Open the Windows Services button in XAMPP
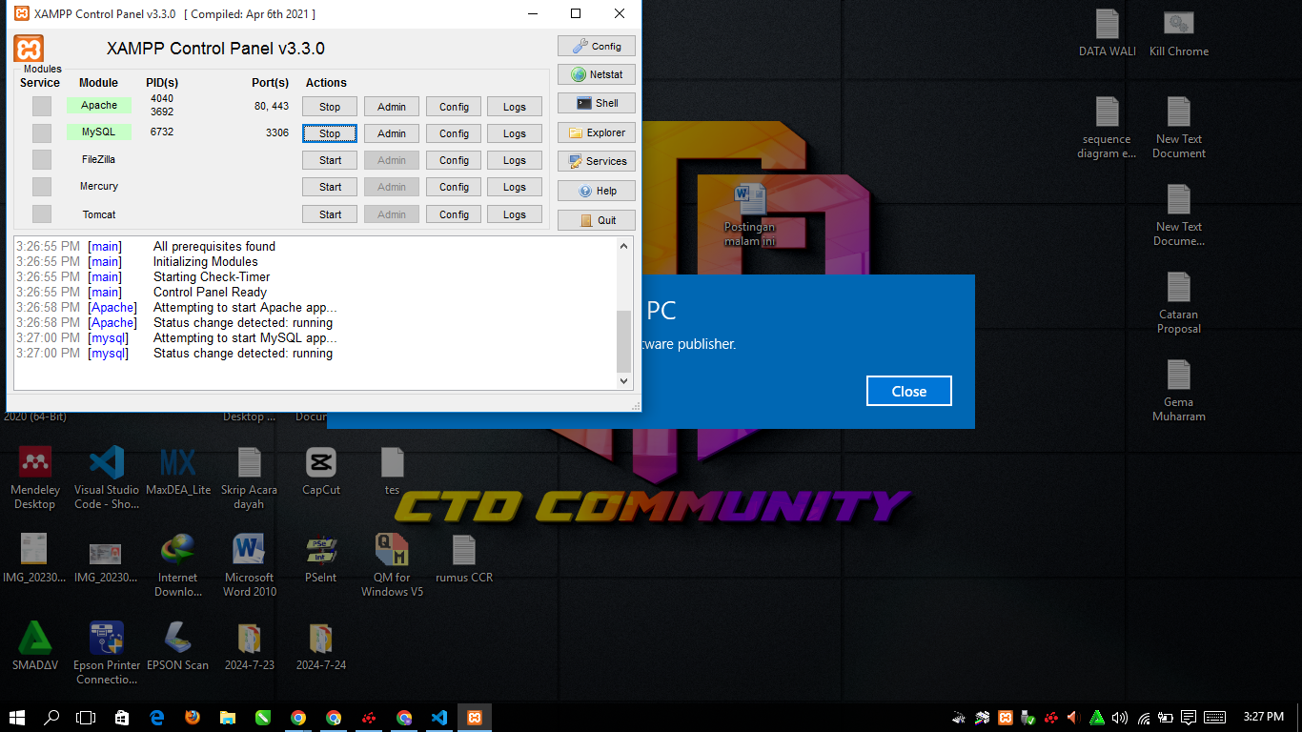 tap(597, 161)
